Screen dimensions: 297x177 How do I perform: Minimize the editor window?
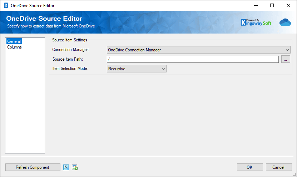(256, 5)
